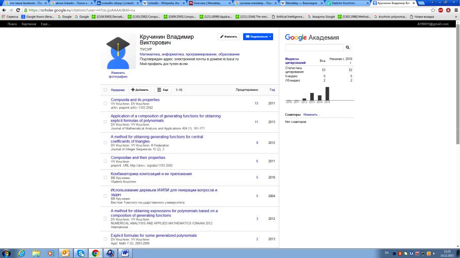Open the Индексы цитирований link
Image resolution: width=460 pixels, height=258 pixels.
click(295, 61)
